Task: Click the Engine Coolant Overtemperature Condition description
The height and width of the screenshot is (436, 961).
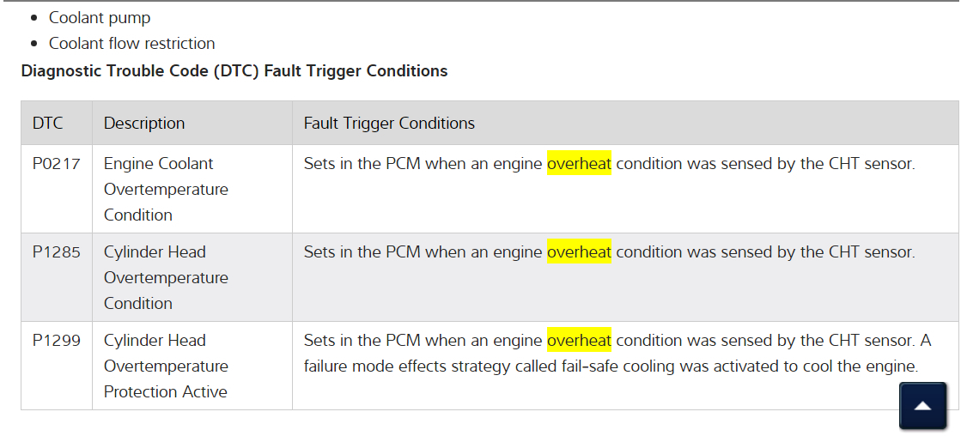Action: [166, 189]
